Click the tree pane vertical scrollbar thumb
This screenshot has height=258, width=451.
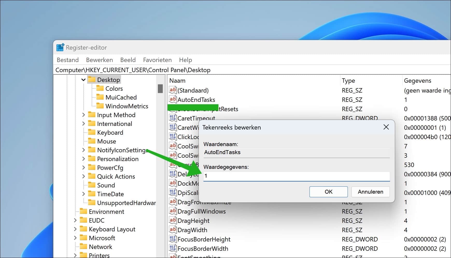point(160,89)
